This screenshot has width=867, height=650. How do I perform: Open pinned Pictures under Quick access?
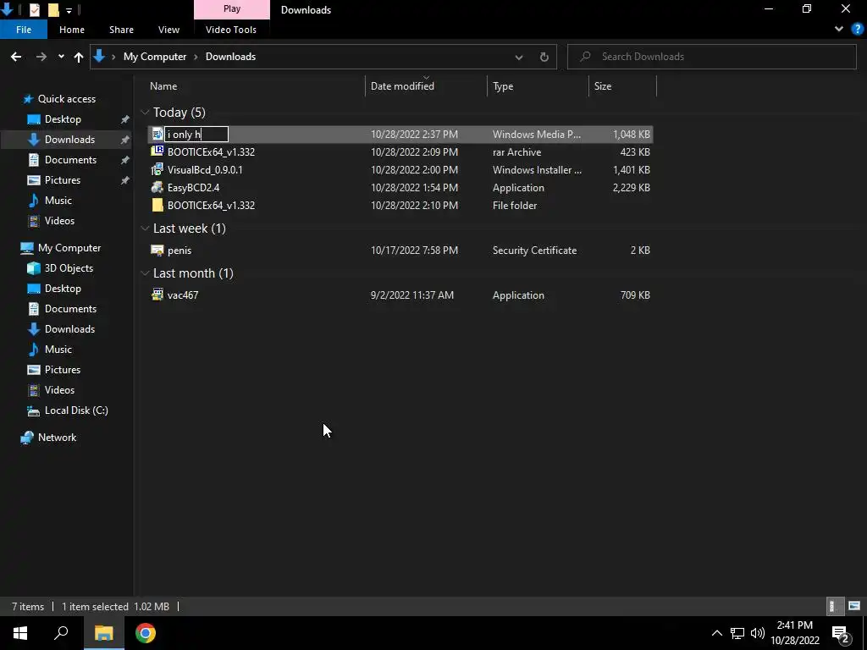63,180
